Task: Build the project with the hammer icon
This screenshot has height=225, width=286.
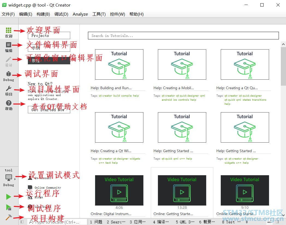Action: click(x=8, y=217)
